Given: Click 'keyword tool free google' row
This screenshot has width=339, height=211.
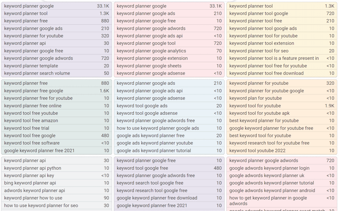Looking at the screenshot, I should (57, 136).
